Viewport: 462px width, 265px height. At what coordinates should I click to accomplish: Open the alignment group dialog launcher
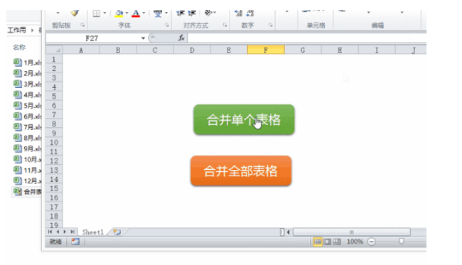click(x=225, y=26)
